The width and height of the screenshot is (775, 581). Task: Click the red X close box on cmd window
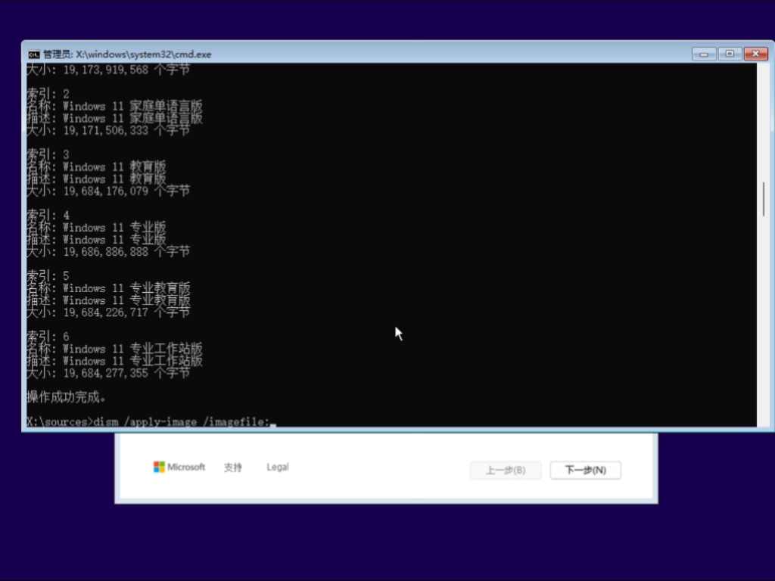[755, 54]
